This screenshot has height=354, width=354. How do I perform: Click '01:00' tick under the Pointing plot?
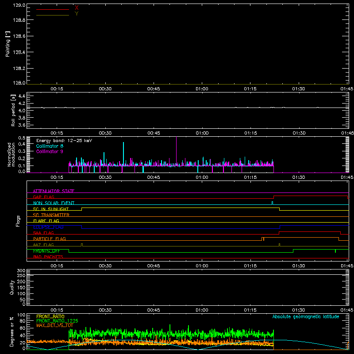coord(202,89)
